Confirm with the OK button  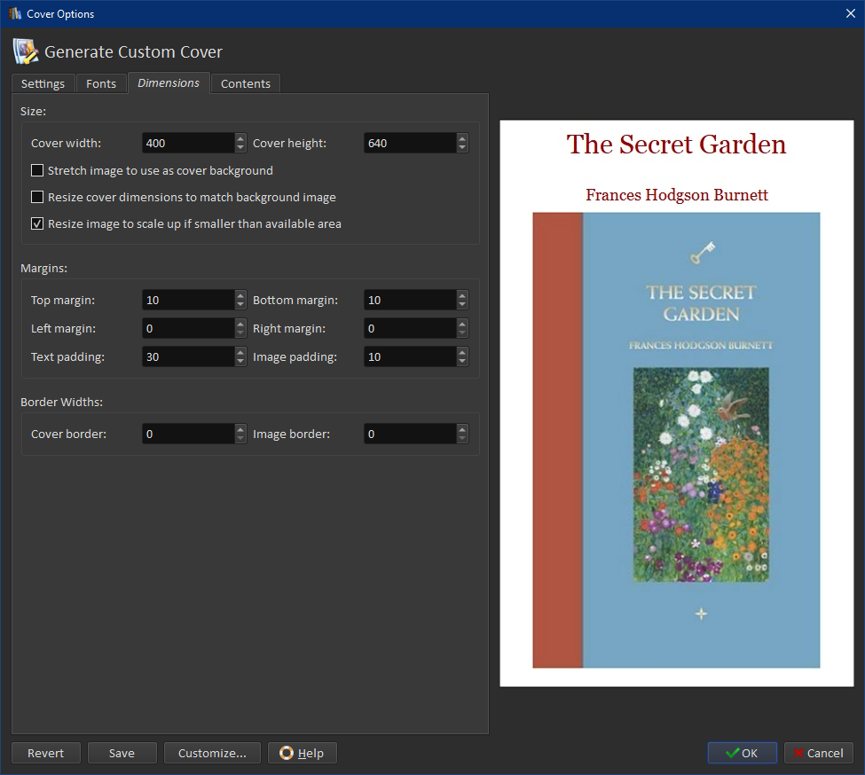click(x=742, y=753)
